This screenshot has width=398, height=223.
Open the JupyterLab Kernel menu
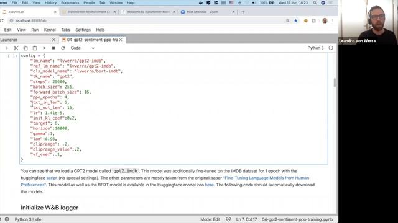click(x=50, y=30)
